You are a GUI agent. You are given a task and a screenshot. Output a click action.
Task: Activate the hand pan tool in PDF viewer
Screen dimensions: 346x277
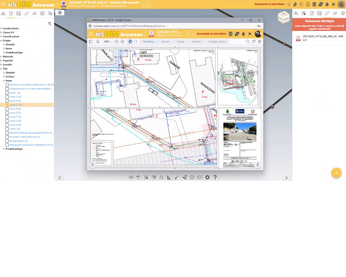pos(130,42)
